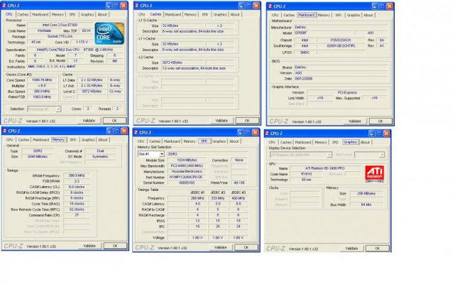Click OK in the Caches window
455x284 pixels.
pyautogui.click(x=247, y=121)
